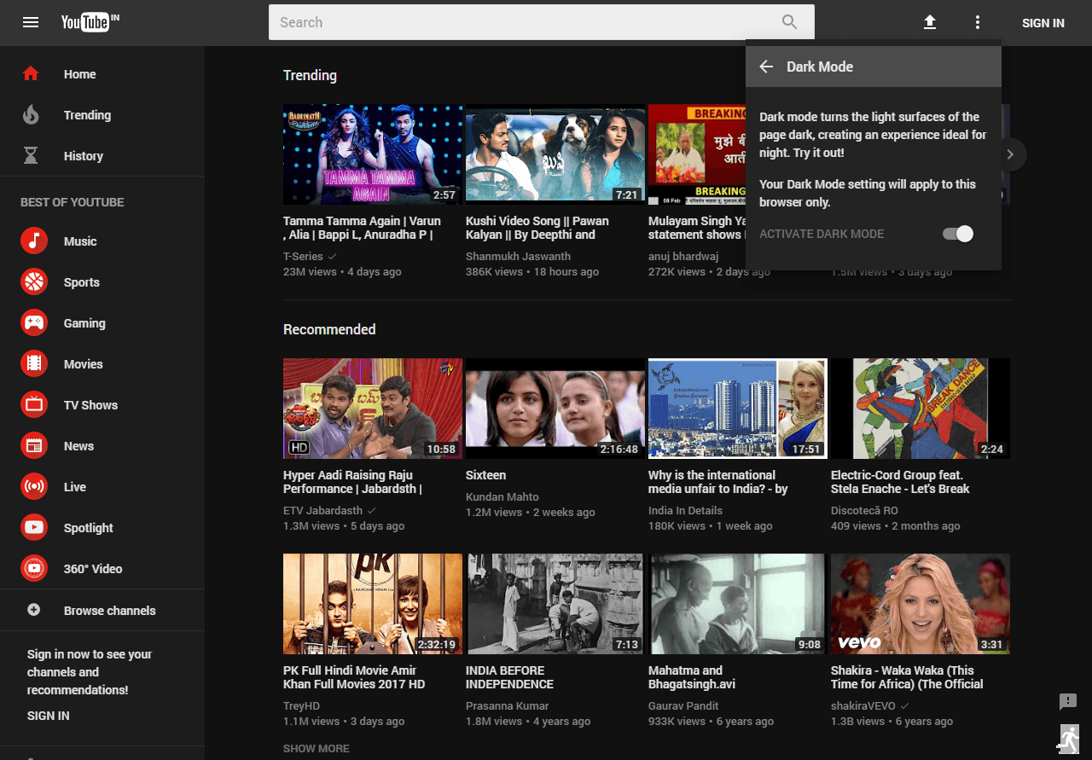The image size is (1092, 760).
Task: Open the hamburger guide menu
Action: tap(31, 22)
